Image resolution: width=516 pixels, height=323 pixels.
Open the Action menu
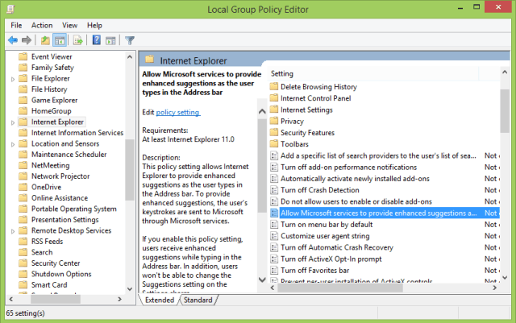click(42, 25)
